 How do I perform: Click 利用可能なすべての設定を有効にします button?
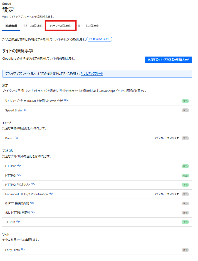(x=169, y=60)
